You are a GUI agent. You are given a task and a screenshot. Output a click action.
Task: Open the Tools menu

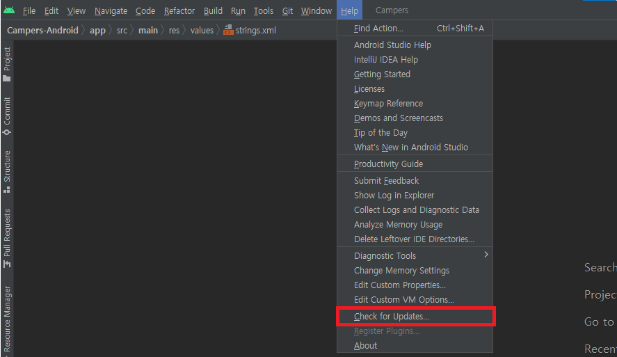pyautogui.click(x=263, y=10)
